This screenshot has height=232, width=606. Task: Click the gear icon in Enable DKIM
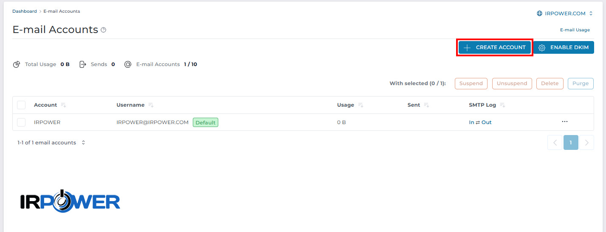[x=542, y=48]
